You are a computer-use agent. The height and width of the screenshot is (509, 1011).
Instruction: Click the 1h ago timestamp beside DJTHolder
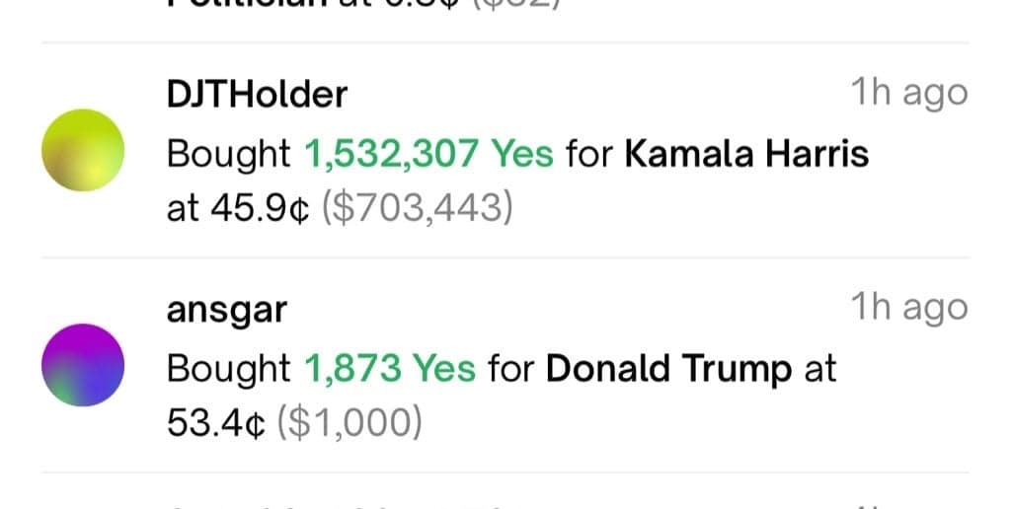tap(908, 94)
